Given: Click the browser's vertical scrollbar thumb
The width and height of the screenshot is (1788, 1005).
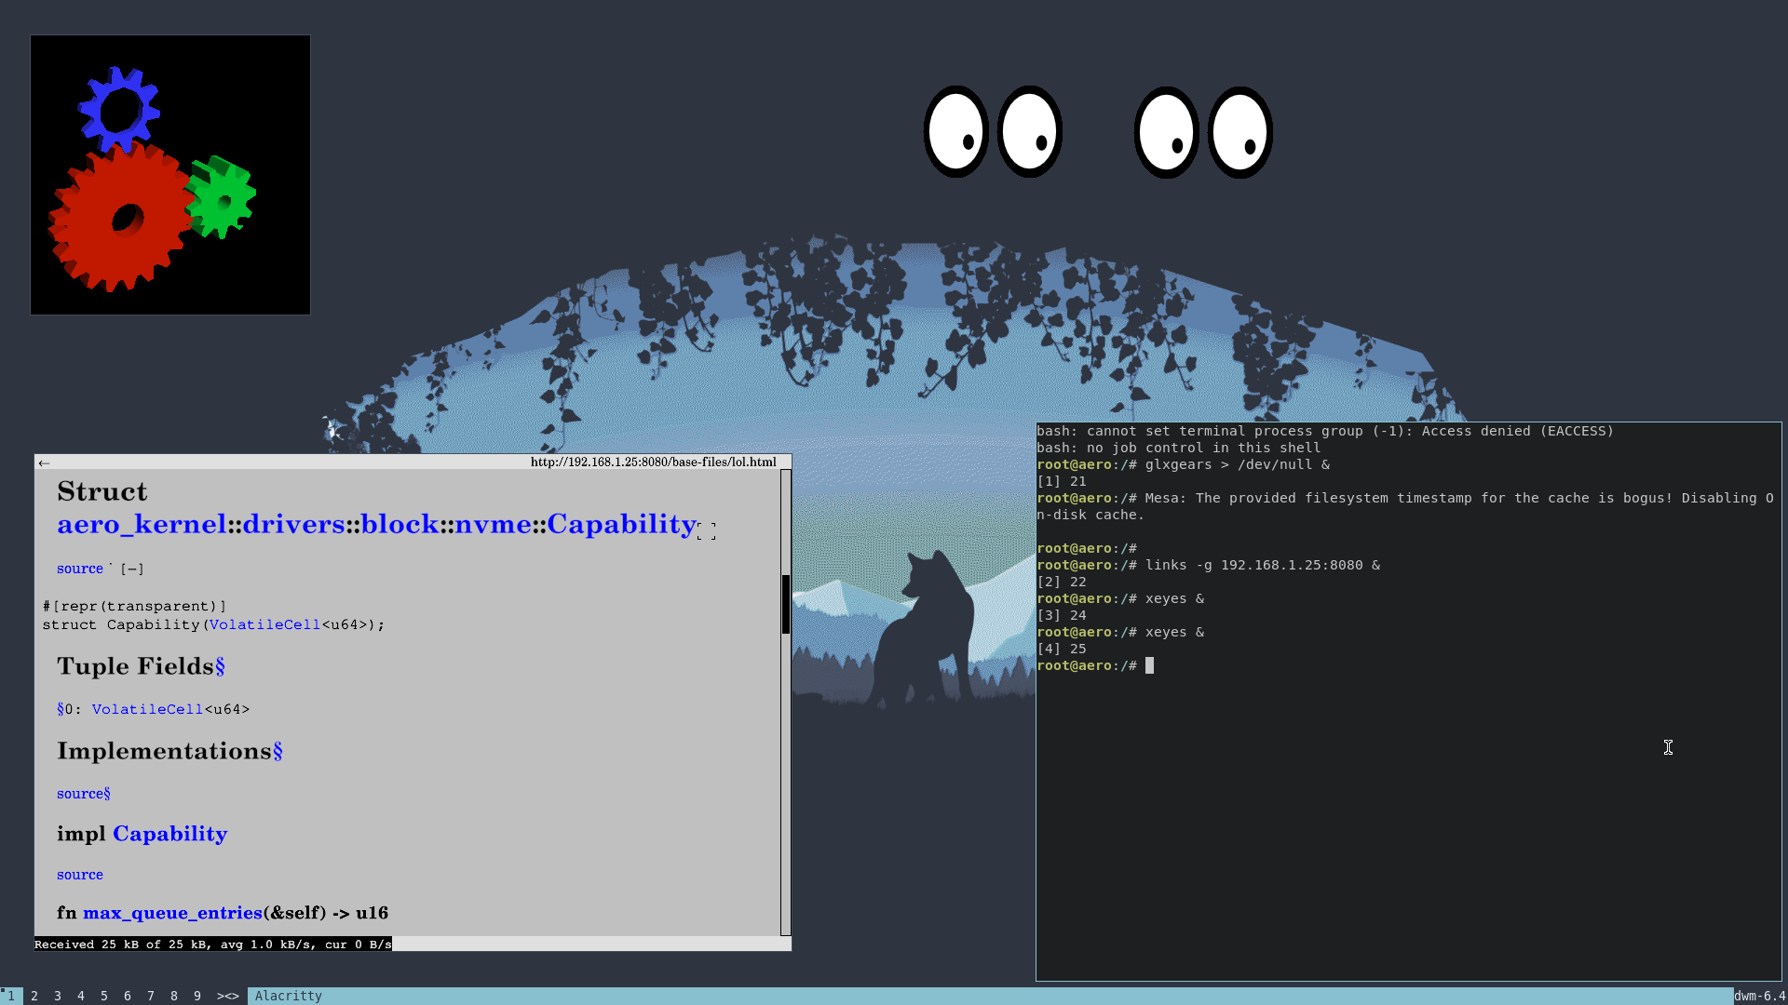Looking at the screenshot, I should coord(785,604).
